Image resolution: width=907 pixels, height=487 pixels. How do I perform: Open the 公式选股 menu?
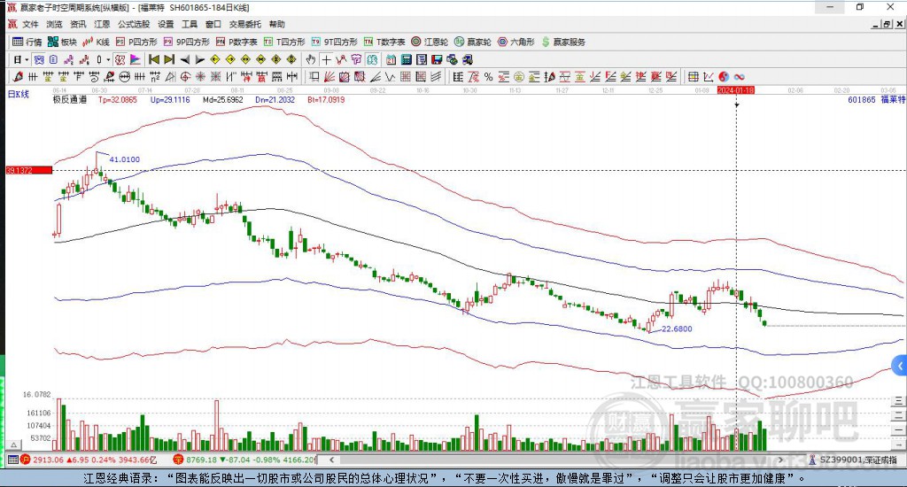134,24
